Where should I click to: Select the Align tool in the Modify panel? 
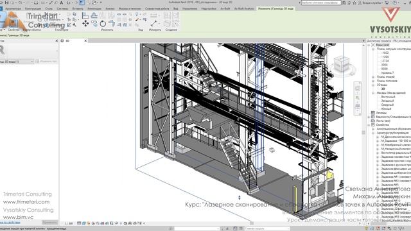(x=85, y=15)
